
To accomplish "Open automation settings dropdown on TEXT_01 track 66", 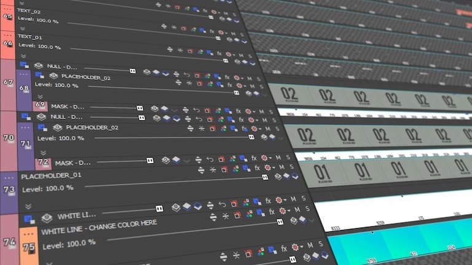I will pos(230,55).
